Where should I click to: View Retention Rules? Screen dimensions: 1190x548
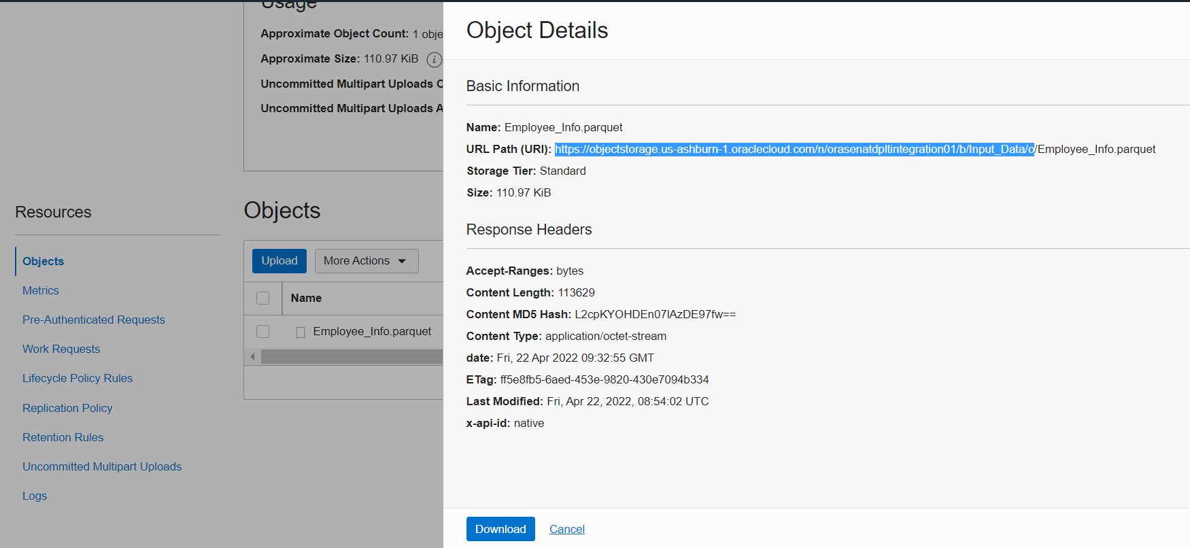point(63,437)
